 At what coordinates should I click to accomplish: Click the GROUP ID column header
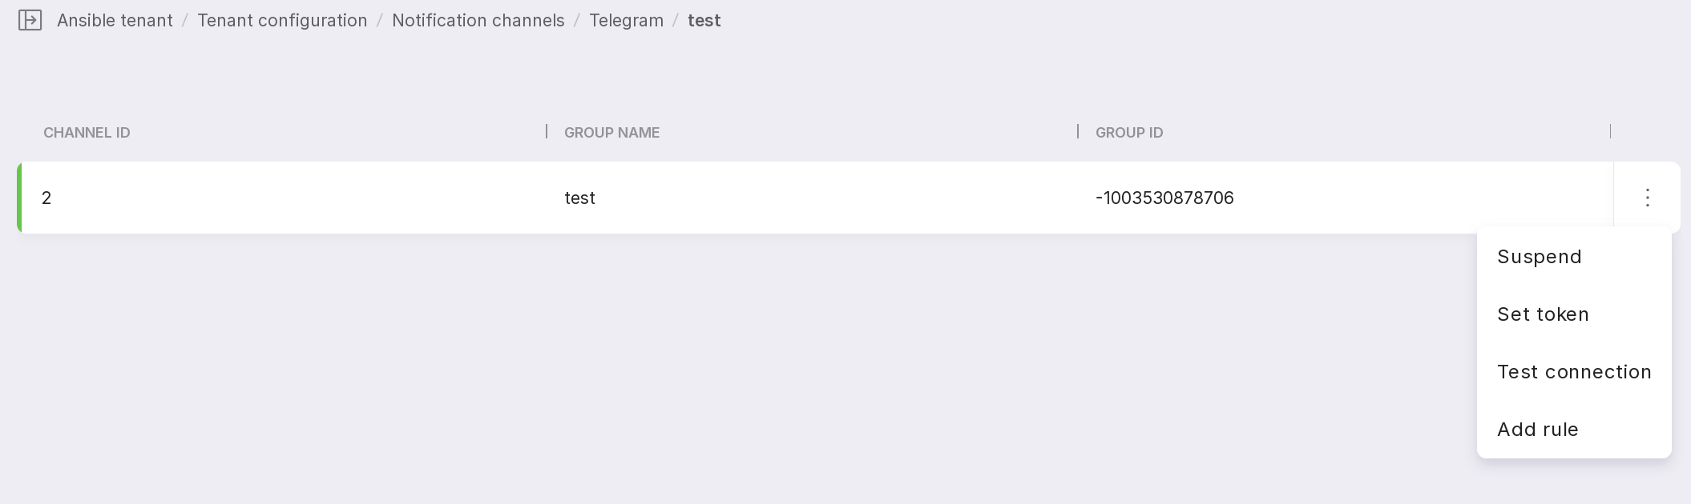[x=1128, y=133]
